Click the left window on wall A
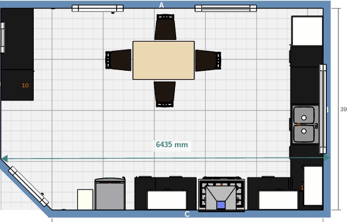 pyautogui.click(x=98, y=8)
